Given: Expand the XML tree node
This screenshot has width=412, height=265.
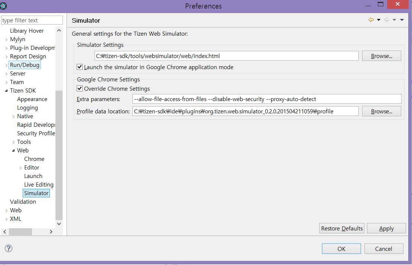Looking at the screenshot, I should [6, 219].
